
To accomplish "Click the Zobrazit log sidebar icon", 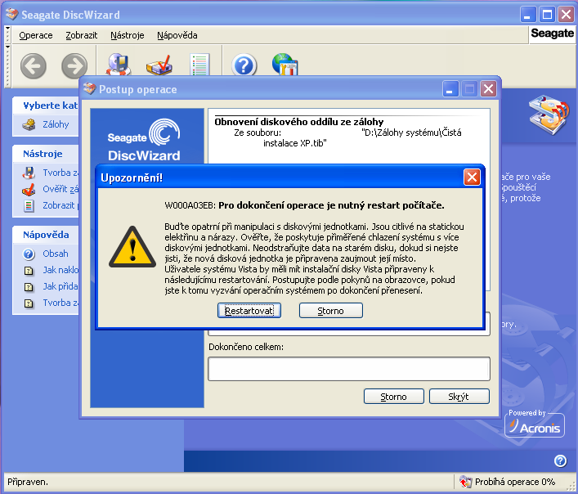I will click(x=29, y=205).
